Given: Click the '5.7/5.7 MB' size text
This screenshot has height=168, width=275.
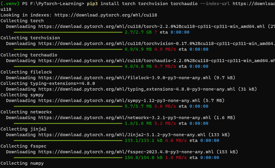Looking at the screenshot, I should (x=138, y=106).
